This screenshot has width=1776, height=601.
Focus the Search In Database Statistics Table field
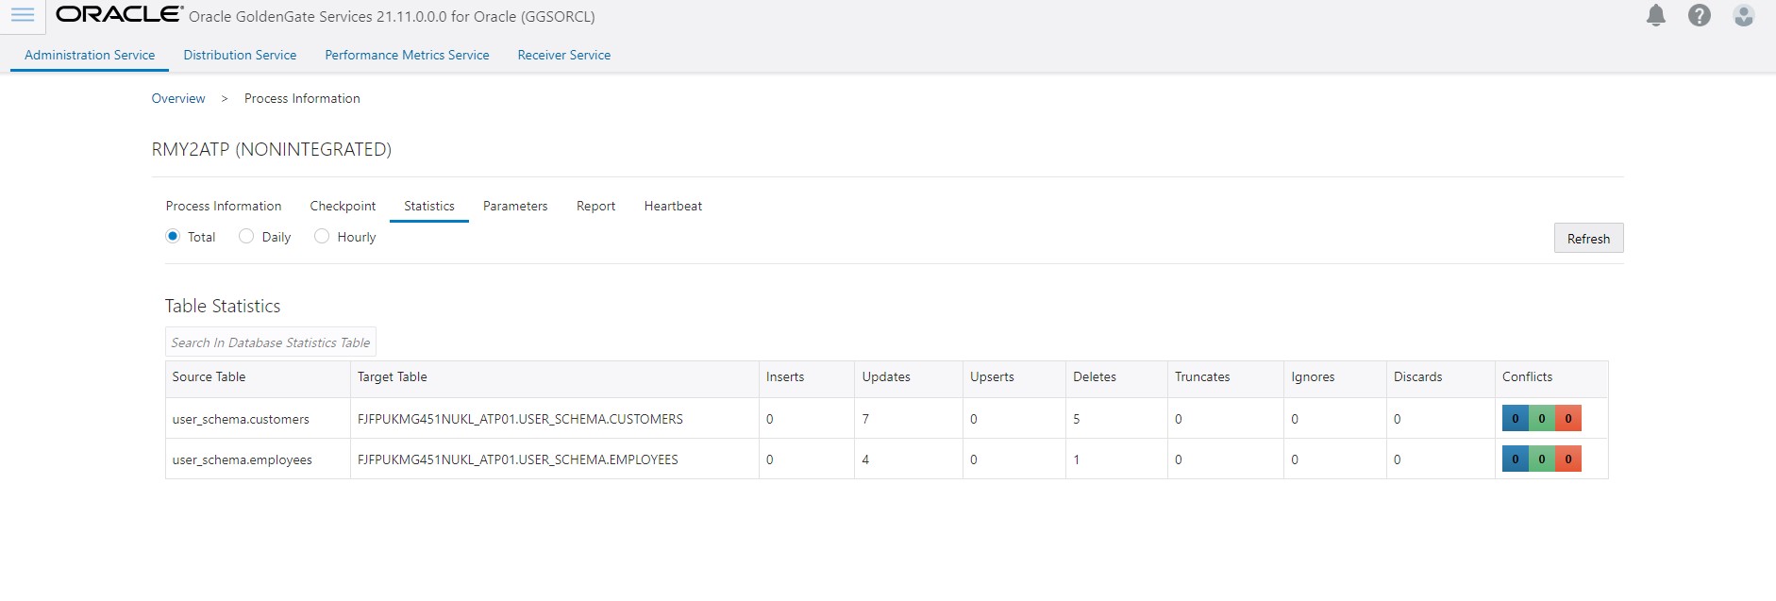[x=271, y=342]
